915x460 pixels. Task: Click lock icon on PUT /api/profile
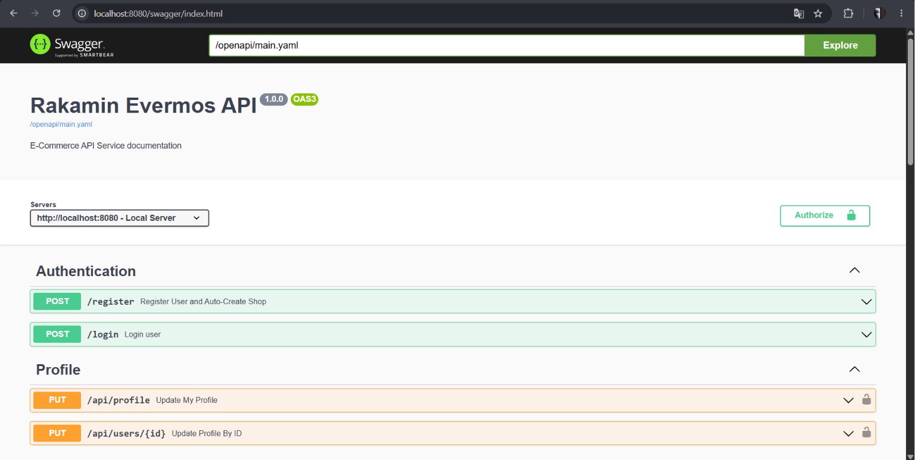(867, 400)
